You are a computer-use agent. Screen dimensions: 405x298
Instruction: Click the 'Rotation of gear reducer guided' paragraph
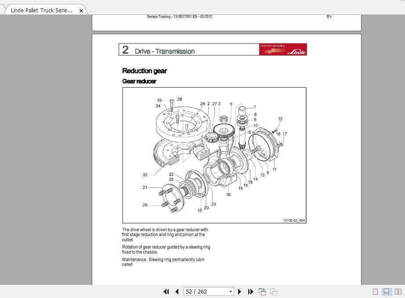pos(166,249)
